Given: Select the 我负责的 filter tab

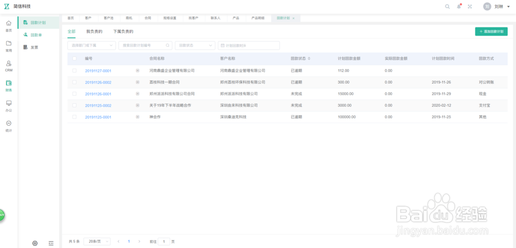Looking at the screenshot, I should (x=94, y=32).
